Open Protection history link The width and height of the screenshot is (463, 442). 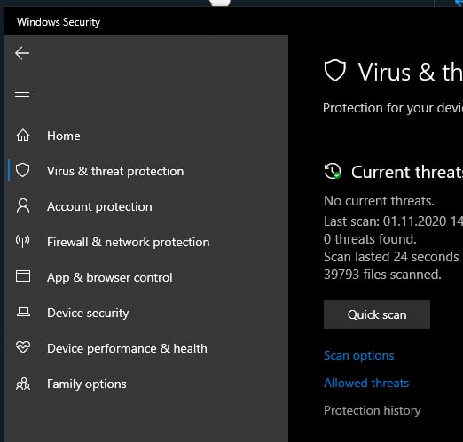pos(373,410)
